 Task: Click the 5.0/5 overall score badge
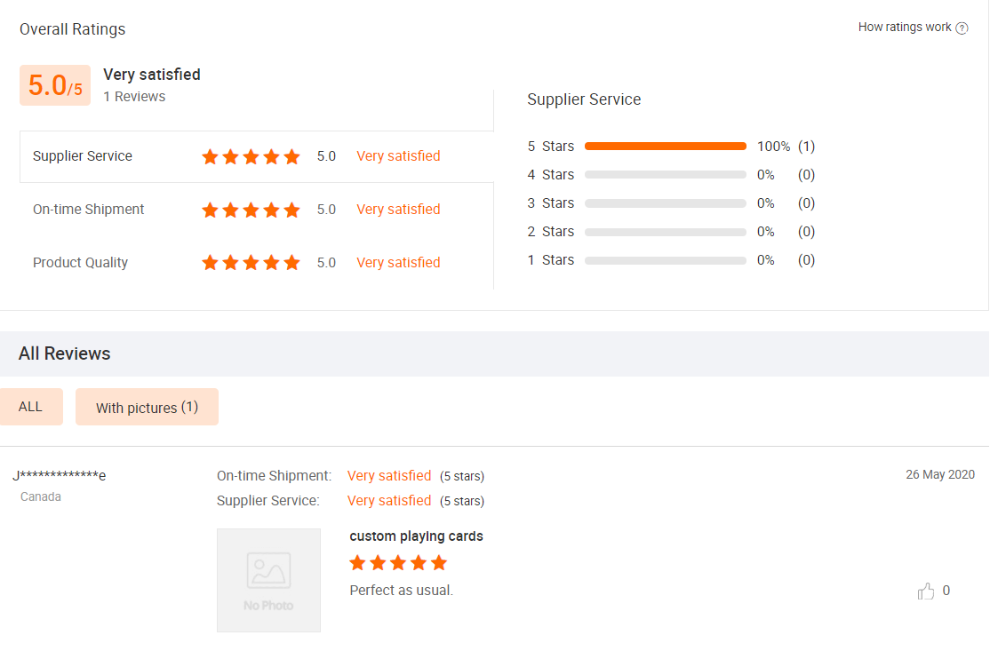tap(55, 85)
